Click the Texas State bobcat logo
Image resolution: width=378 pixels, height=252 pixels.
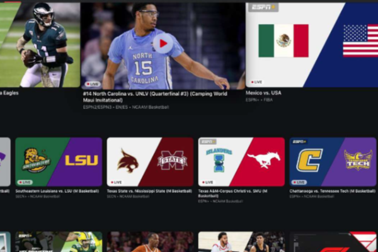click(x=128, y=161)
